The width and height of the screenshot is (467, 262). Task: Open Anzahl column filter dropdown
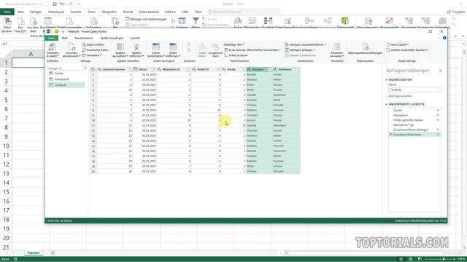tap(243, 69)
